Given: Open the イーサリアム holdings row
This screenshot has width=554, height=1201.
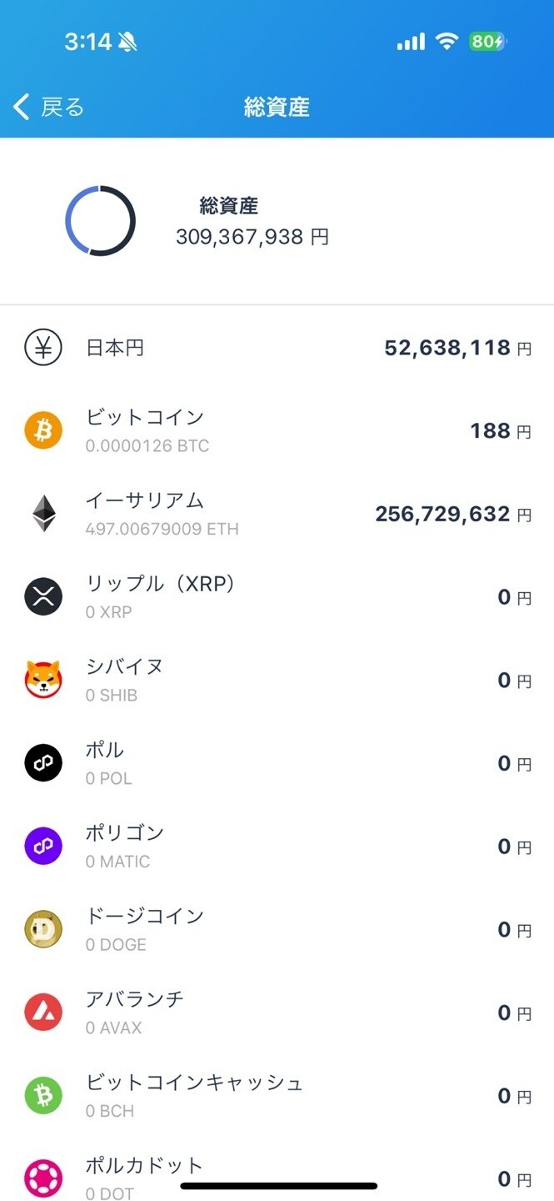Looking at the screenshot, I should (277, 513).
